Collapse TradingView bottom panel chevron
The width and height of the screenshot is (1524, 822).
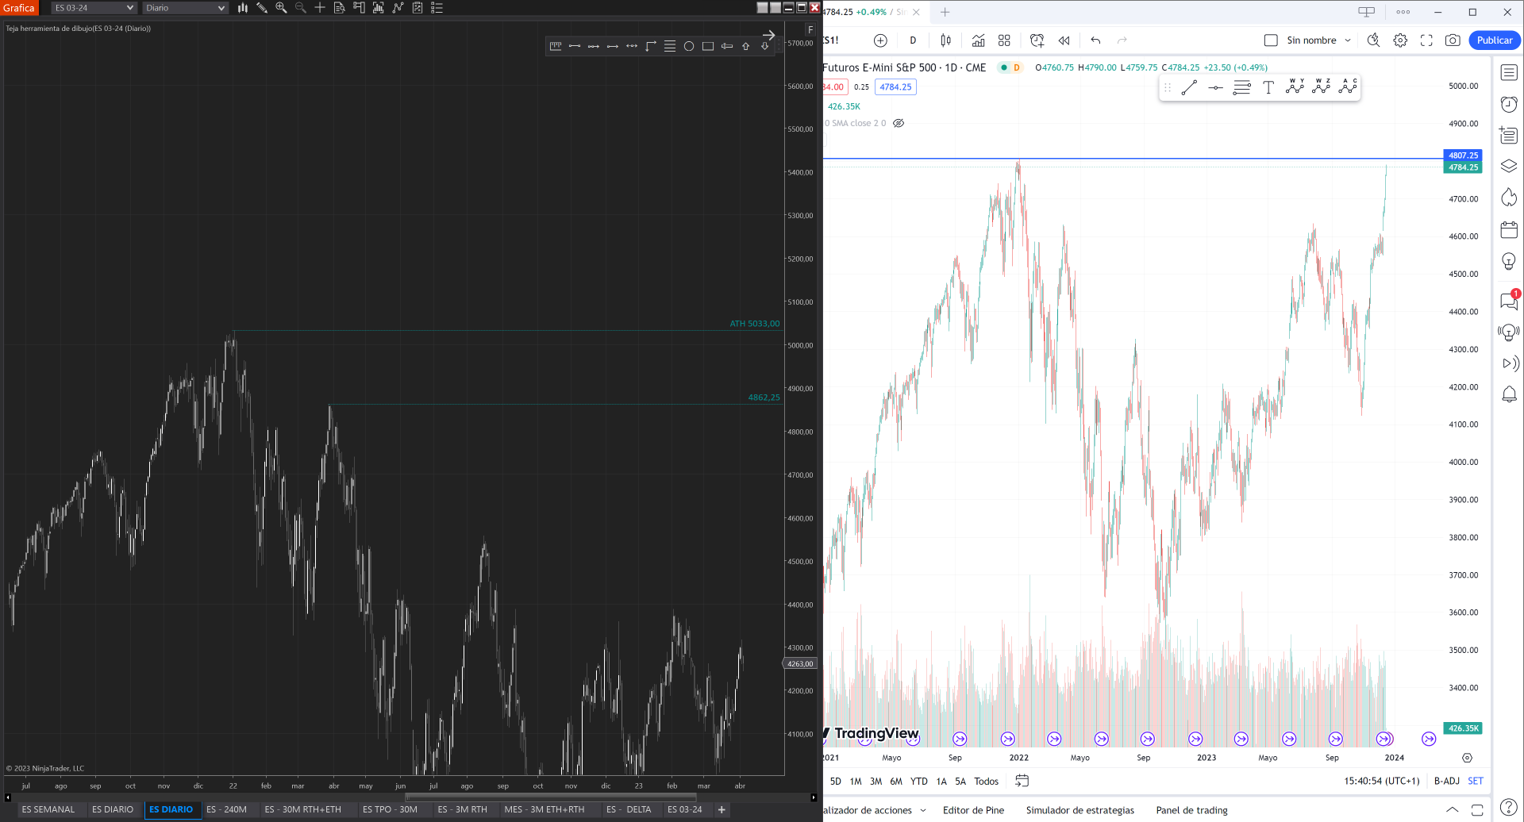coord(1452,810)
